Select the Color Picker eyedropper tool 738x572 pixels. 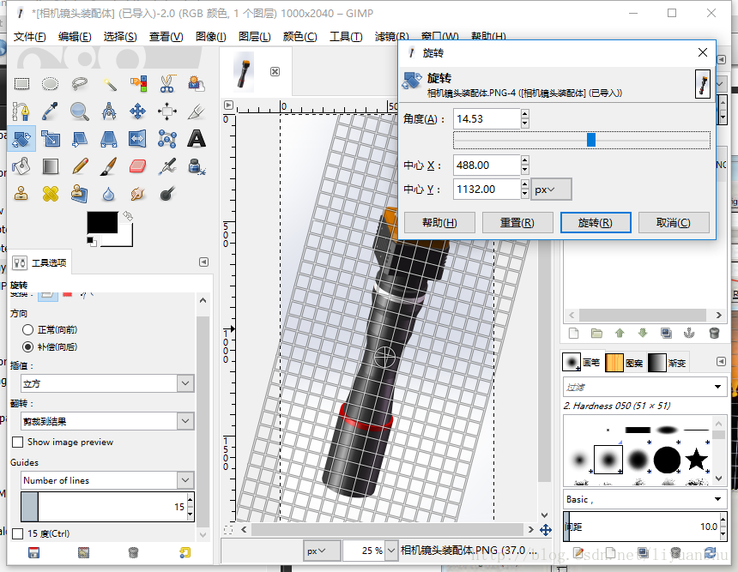(51, 111)
